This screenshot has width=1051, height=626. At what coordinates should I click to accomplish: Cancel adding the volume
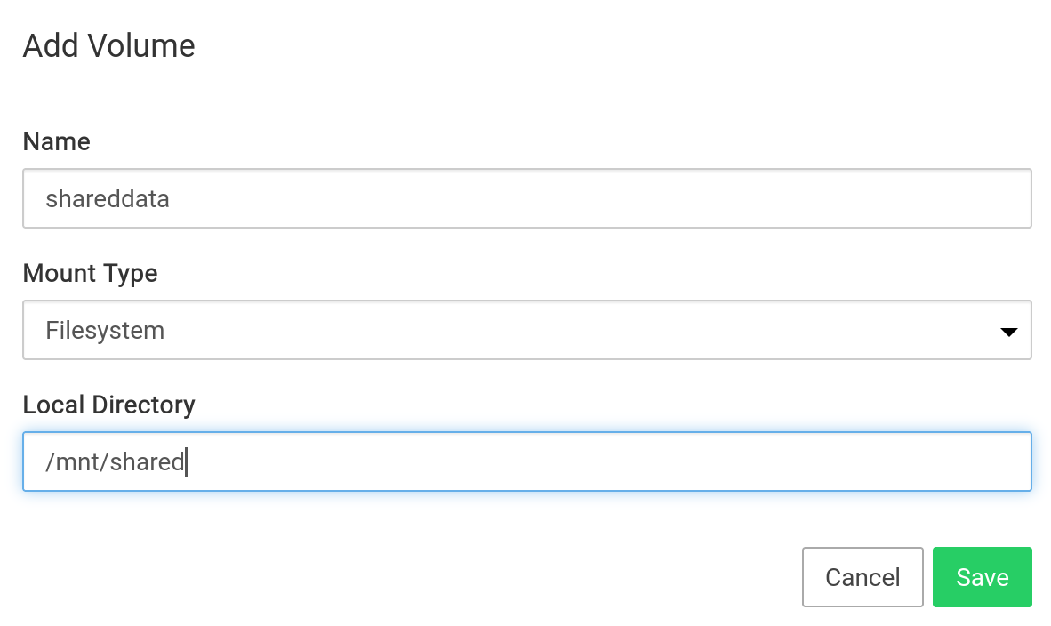point(862,577)
